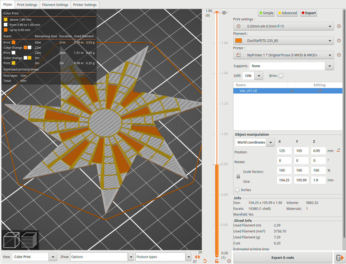Click the Editing column header
The width and height of the screenshot is (346, 264).
[319, 85]
